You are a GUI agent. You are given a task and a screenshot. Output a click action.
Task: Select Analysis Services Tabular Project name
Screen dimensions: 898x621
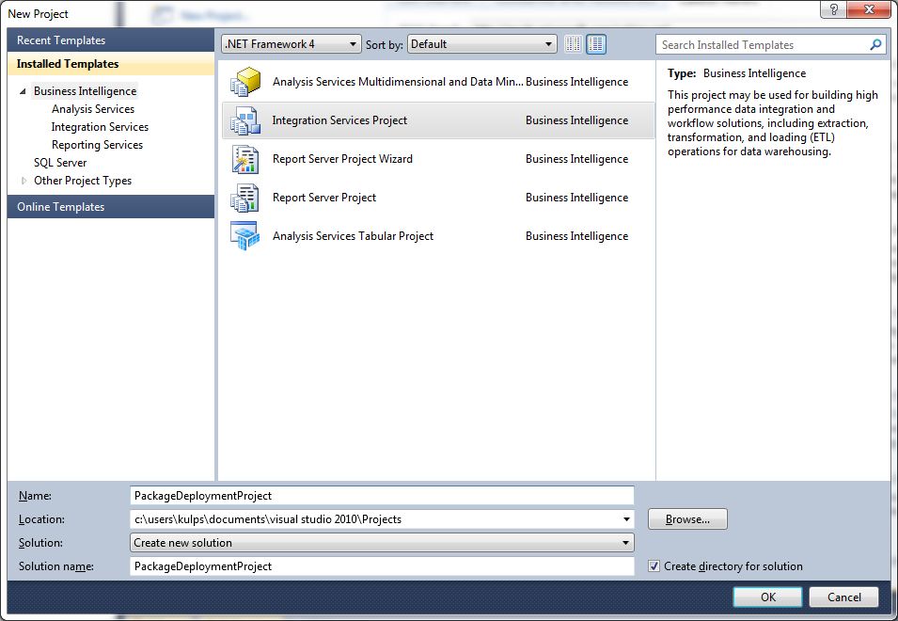click(353, 235)
